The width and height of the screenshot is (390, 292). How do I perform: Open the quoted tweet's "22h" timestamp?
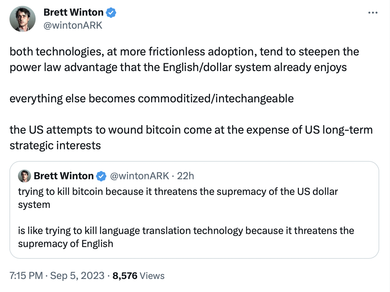pyautogui.click(x=185, y=176)
